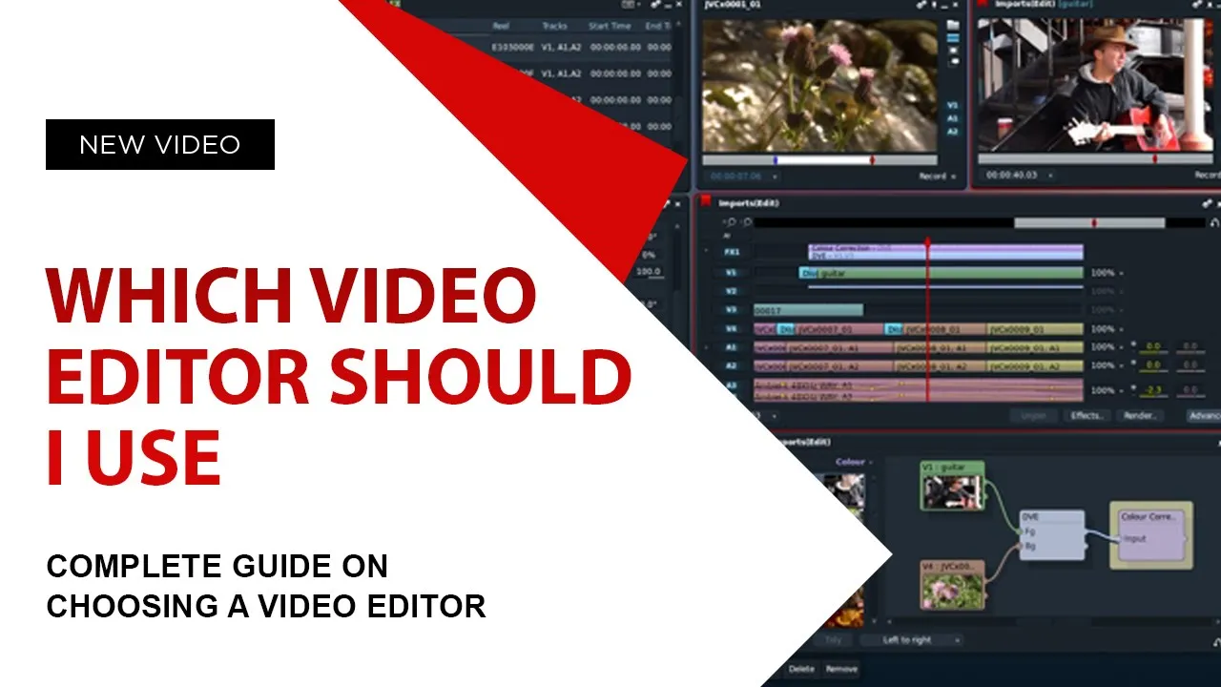Click the A3 audio level -2.3 field

1154,390
